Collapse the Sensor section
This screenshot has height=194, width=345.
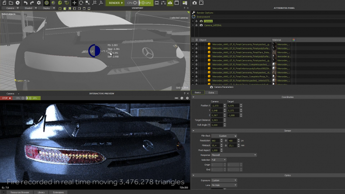193,131
